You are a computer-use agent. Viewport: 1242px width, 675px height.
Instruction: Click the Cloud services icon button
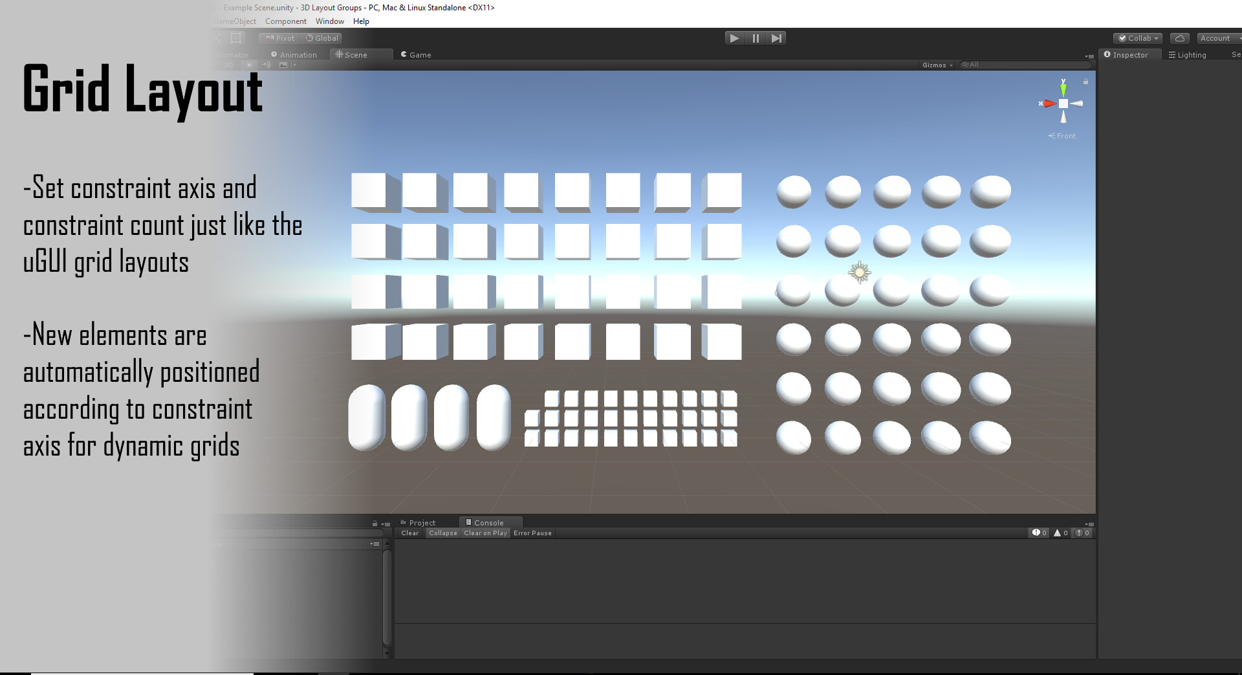pyautogui.click(x=1179, y=38)
